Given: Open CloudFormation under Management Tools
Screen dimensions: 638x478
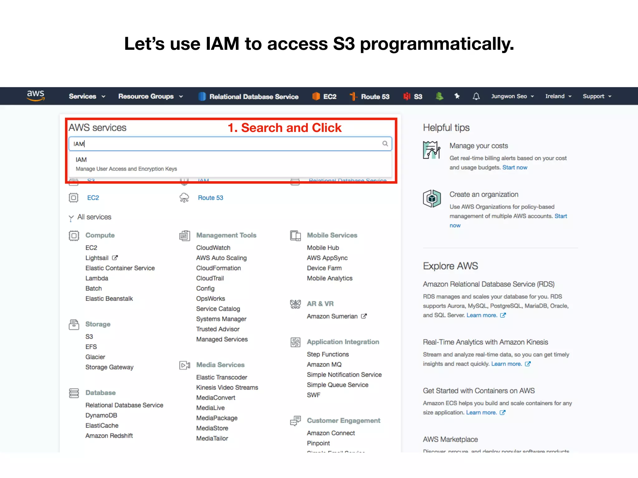Looking at the screenshot, I should pyautogui.click(x=218, y=268).
